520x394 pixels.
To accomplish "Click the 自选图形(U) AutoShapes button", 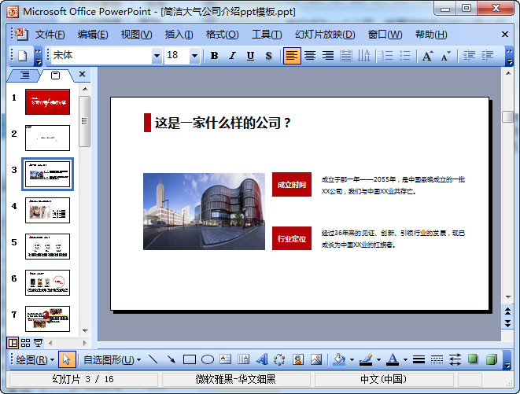I will (x=112, y=359).
